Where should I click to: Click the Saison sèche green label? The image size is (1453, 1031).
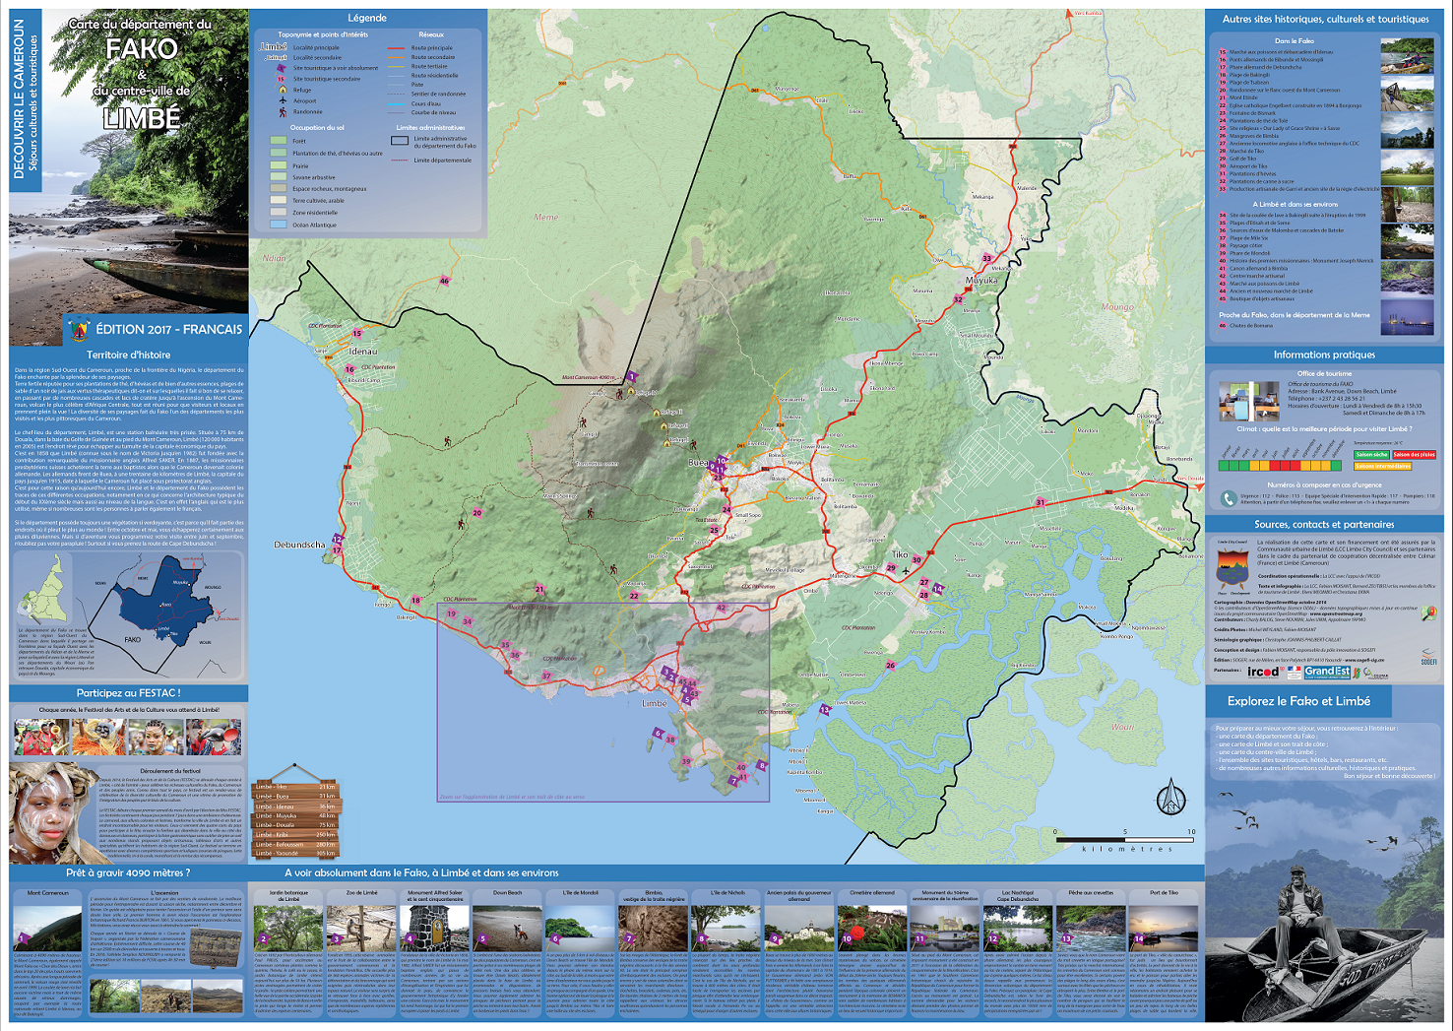coord(1371,455)
